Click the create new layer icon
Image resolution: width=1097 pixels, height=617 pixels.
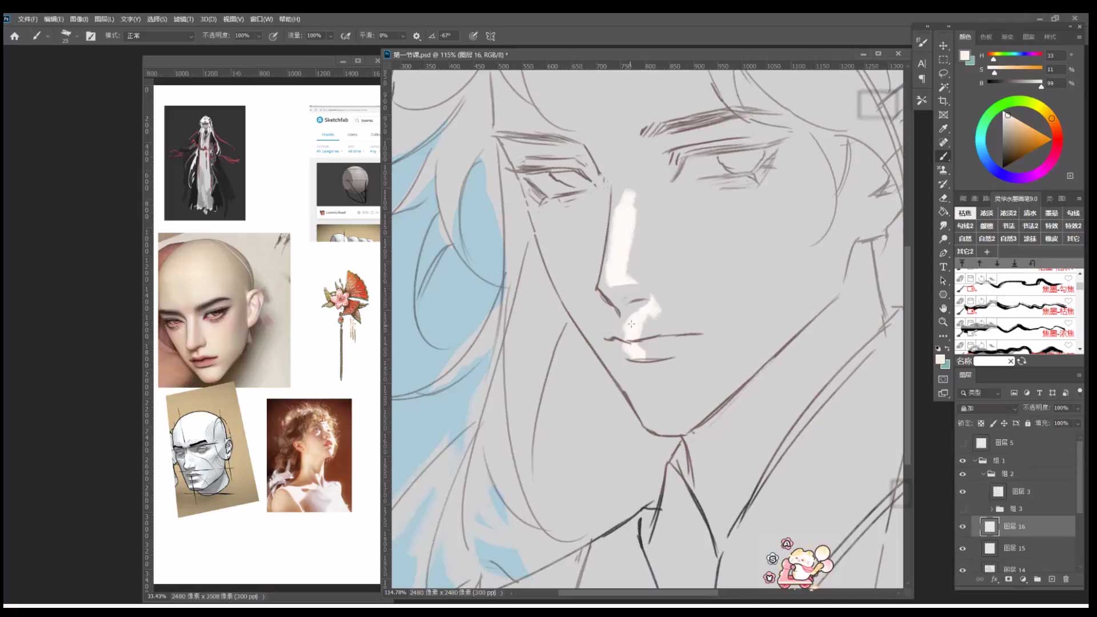pyautogui.click(x=1052, y=579)
